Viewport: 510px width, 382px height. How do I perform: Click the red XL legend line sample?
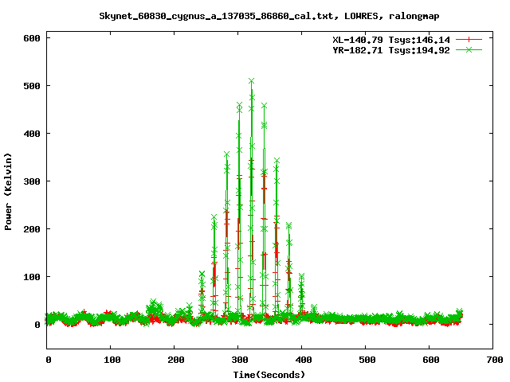click(x=469, y=40)
